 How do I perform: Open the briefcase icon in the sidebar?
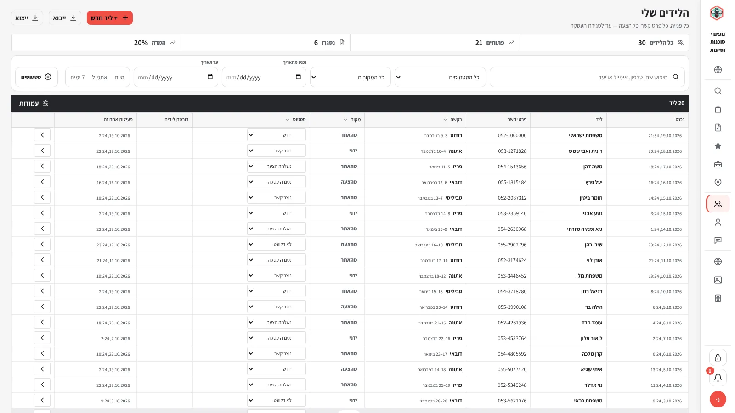point(718,164)
